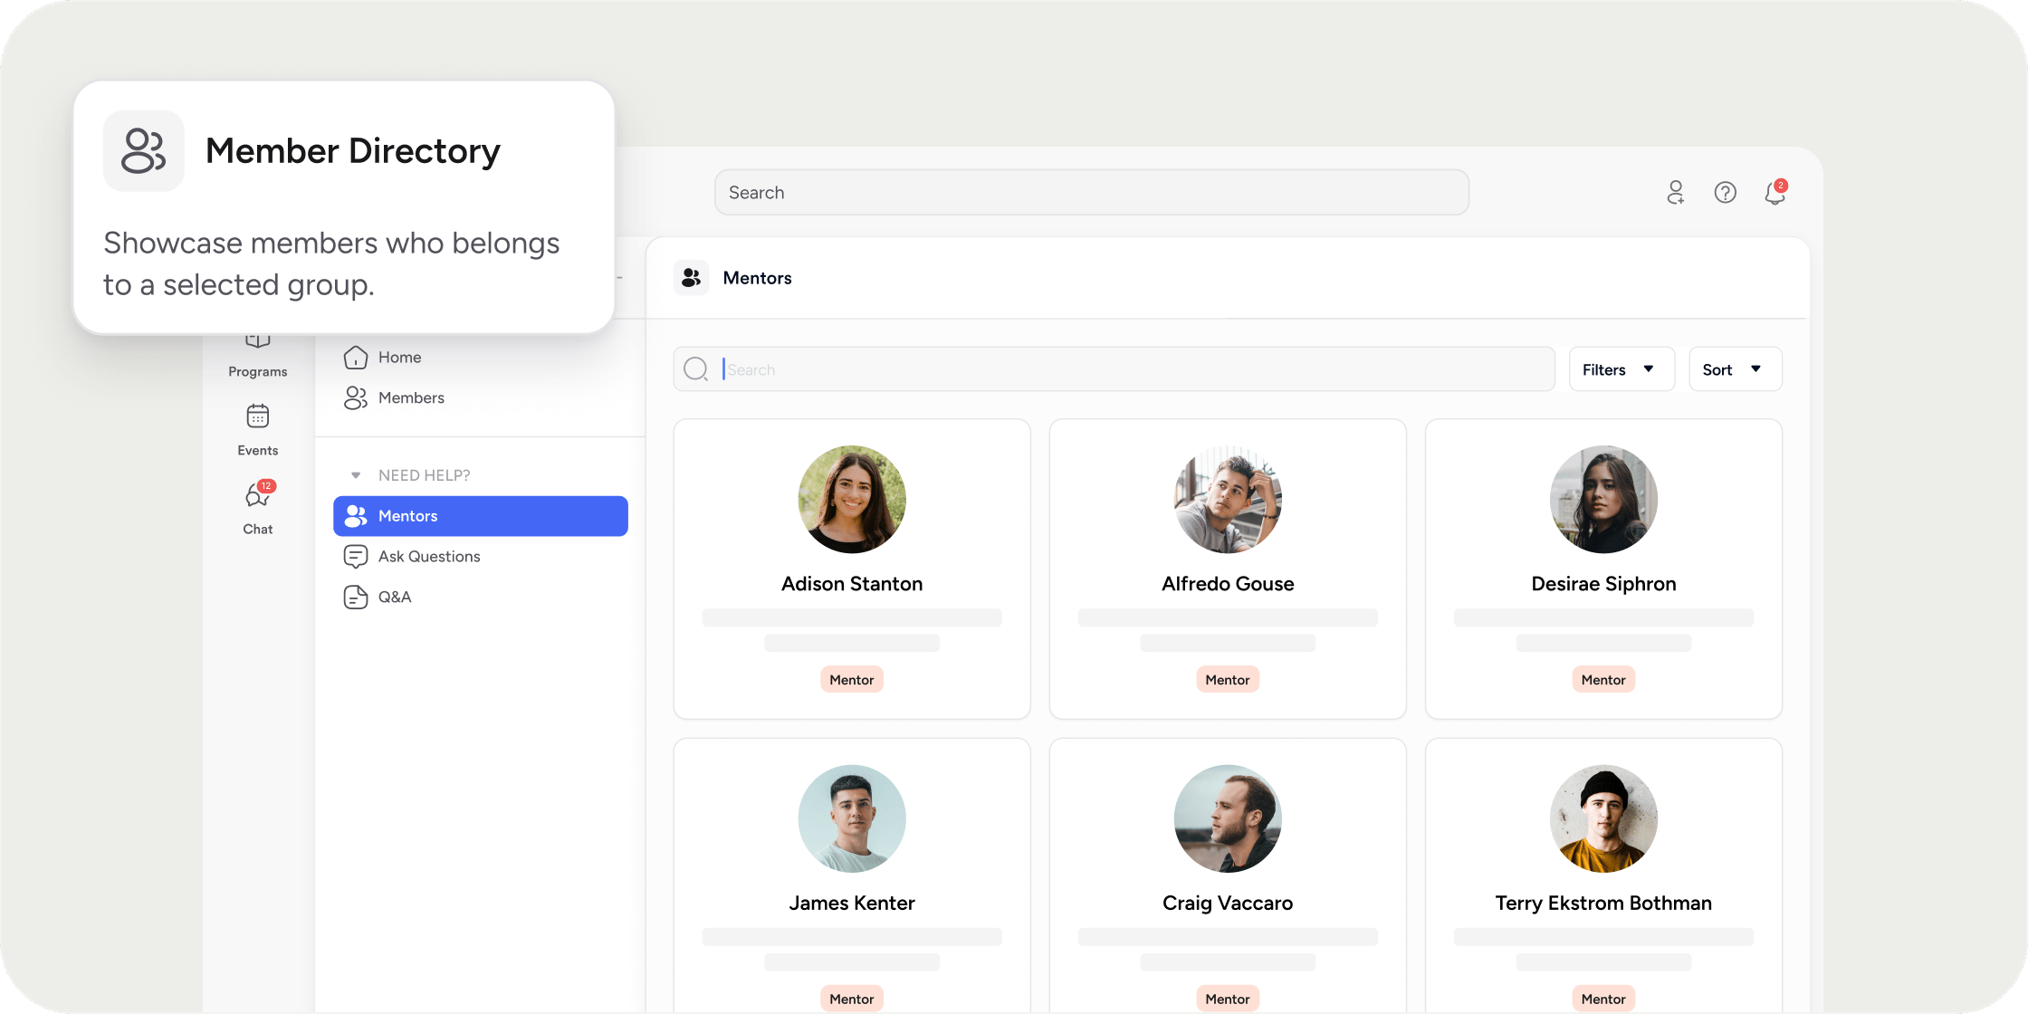Image resolution: width=2028 pixels, height=1014 pixels.
Task: Click the Q&A document icon
Action: tap(356, 598)
